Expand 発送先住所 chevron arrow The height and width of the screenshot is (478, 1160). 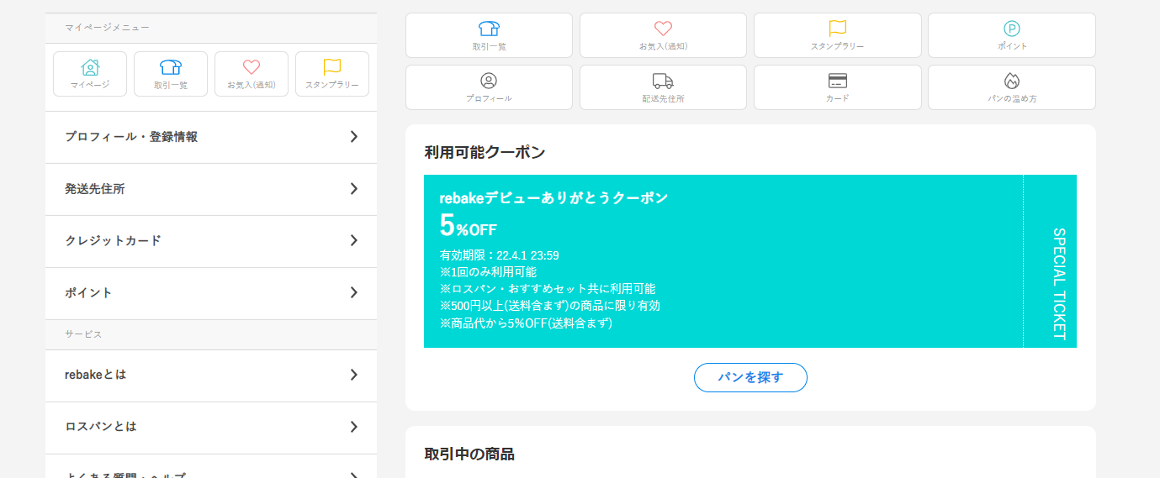[x=354, y=188]
